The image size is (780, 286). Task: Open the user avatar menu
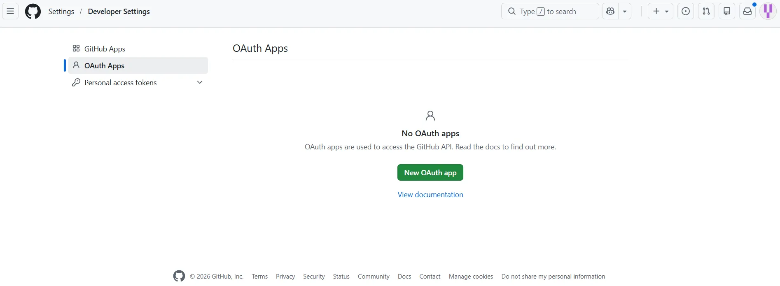768,11
